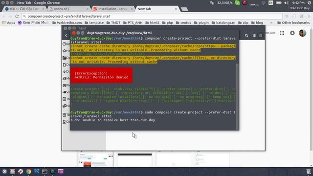Screen dimensions: 313x176
Task: Open the terminal from the bottom dock
Action: (x=45, y=172)
